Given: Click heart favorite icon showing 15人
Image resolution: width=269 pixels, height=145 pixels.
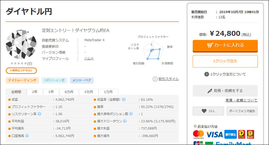Looking at the screenshot, I should pyautogui.click(x=204, y=111).
